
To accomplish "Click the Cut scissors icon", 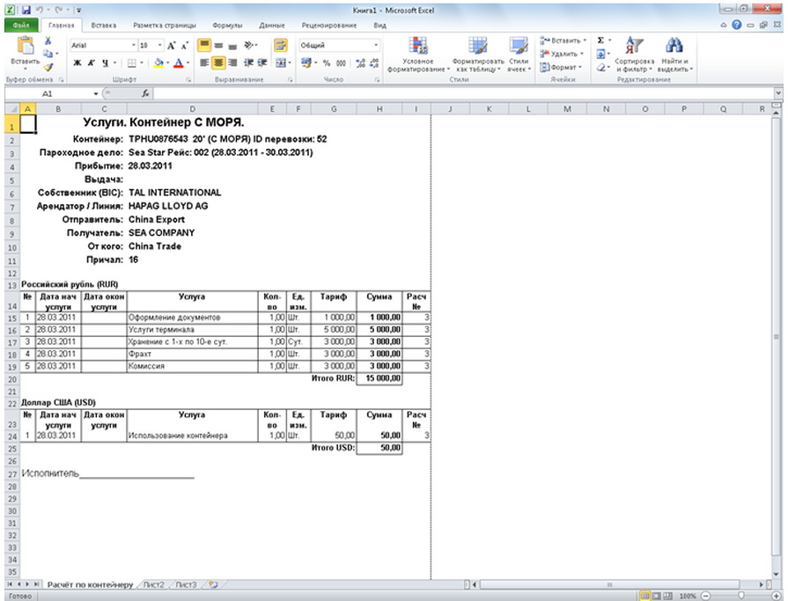I will [x=48, y=40].
